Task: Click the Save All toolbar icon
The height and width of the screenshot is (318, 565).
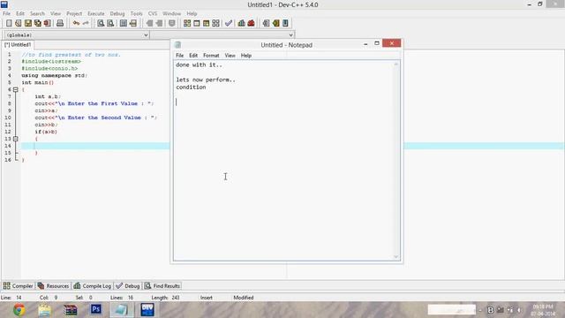Action: coord(37,23)
